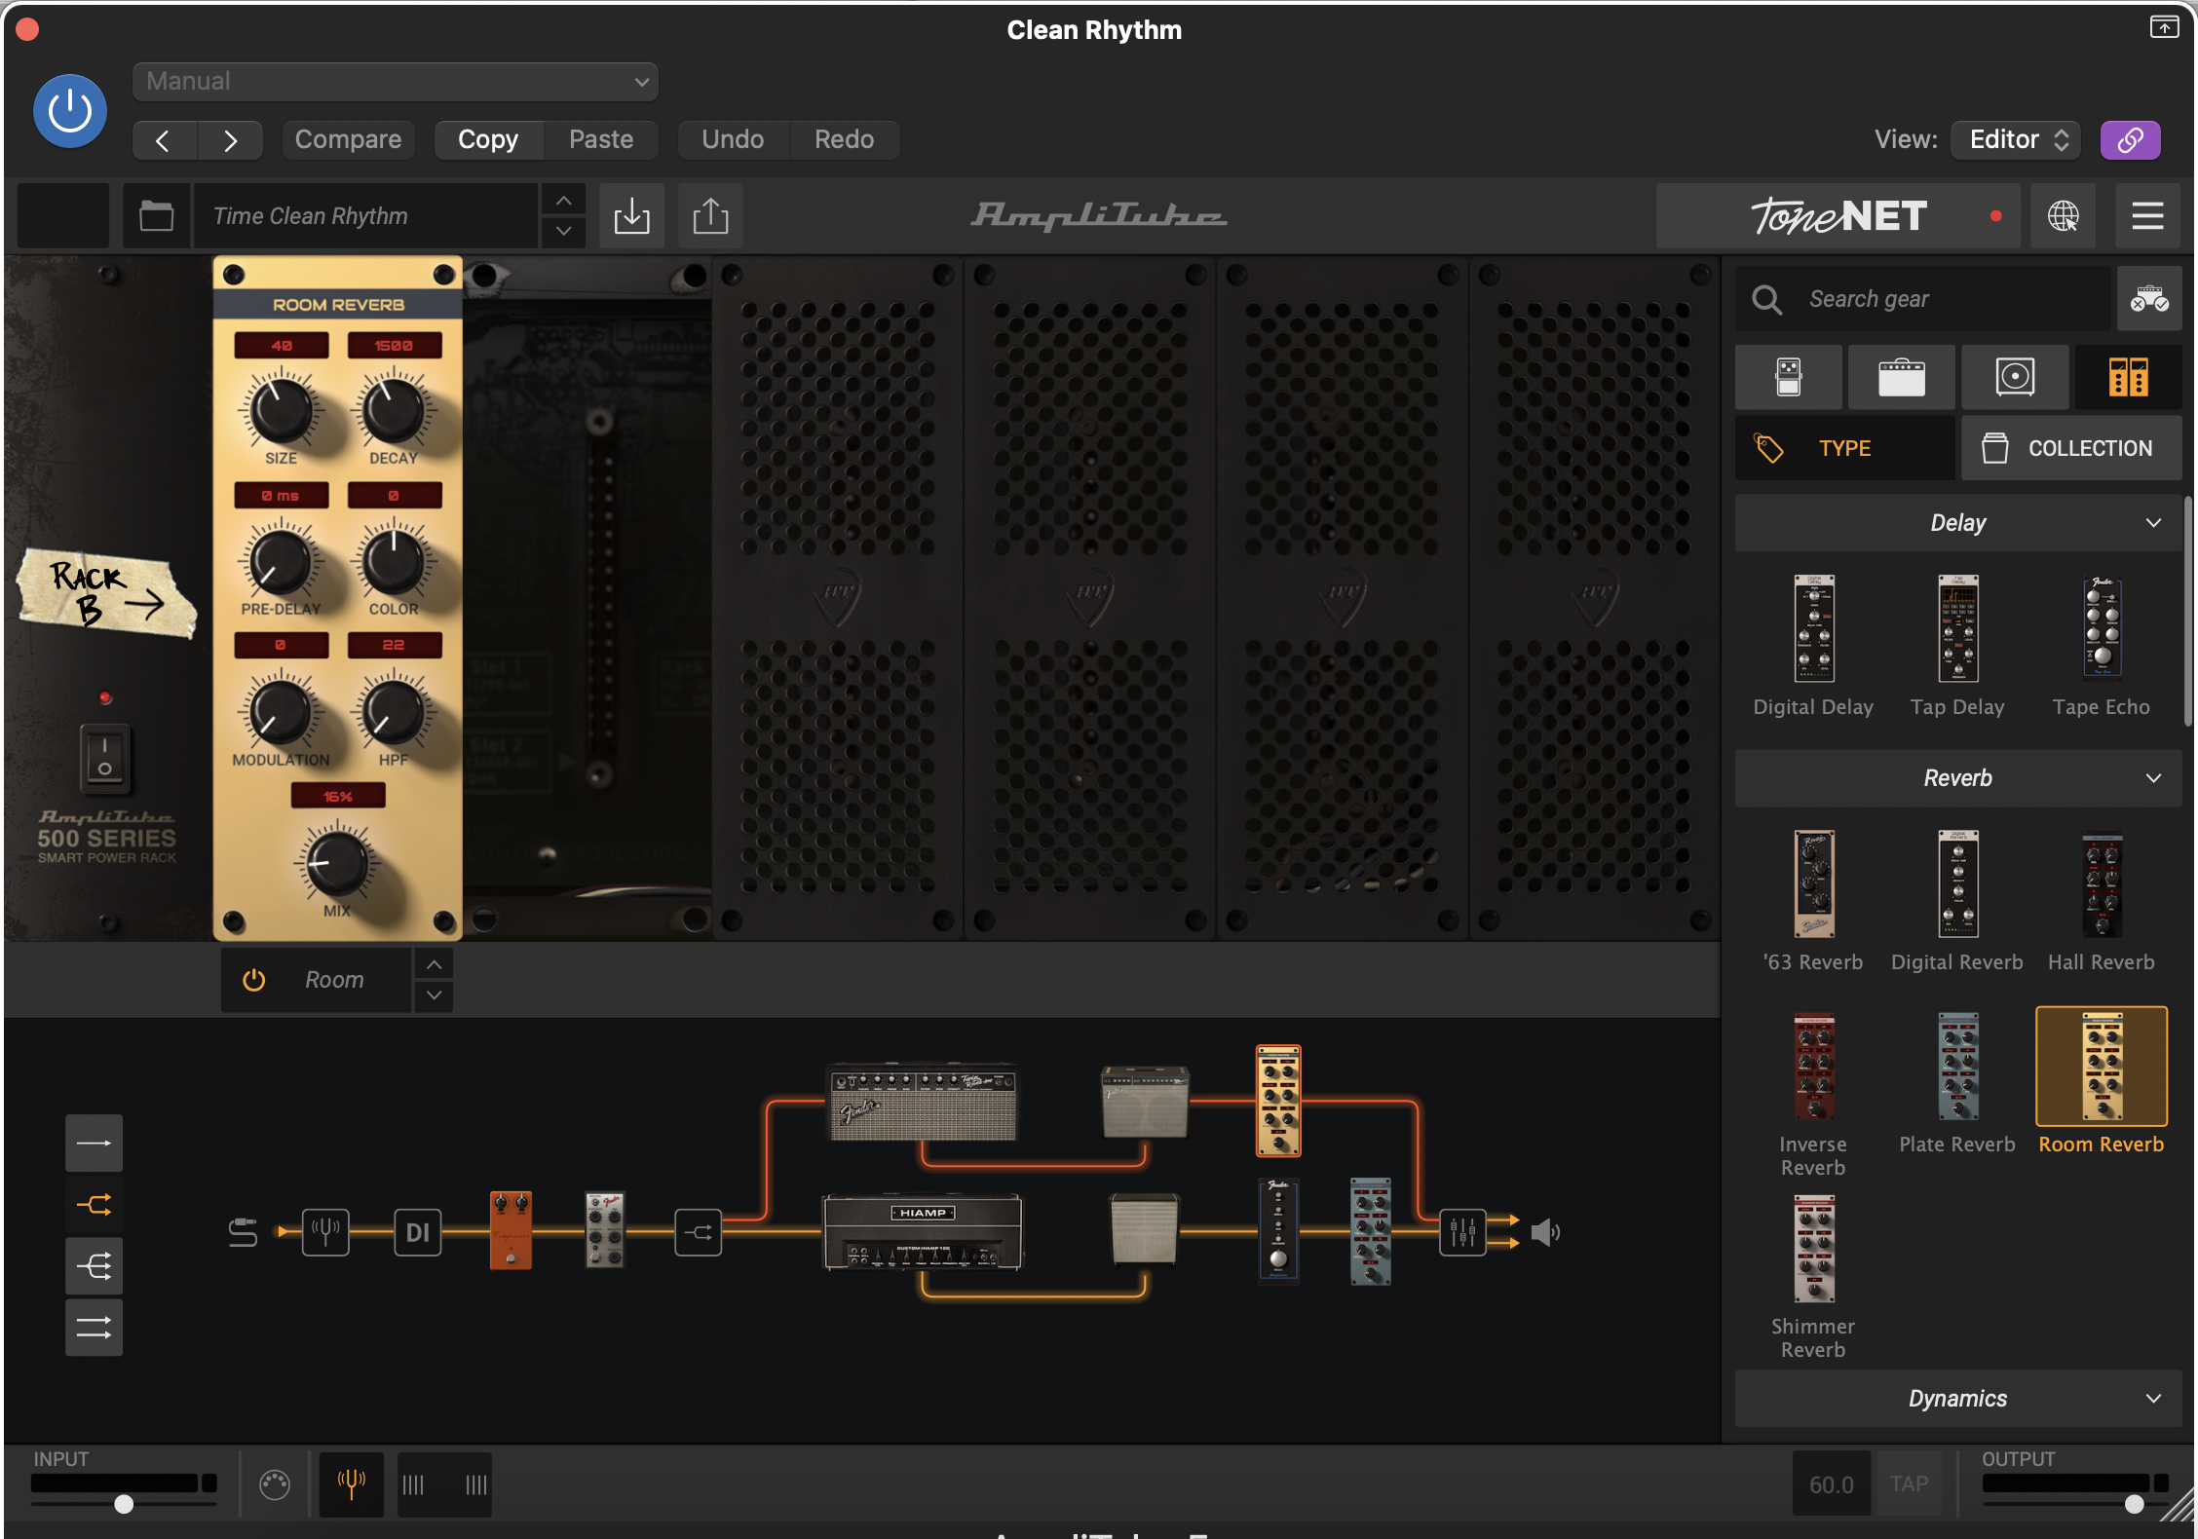This screenshot has height=1539, width=2198.
Task: Go to previous preset with left arrow
Action: click(x=164, y=140)
